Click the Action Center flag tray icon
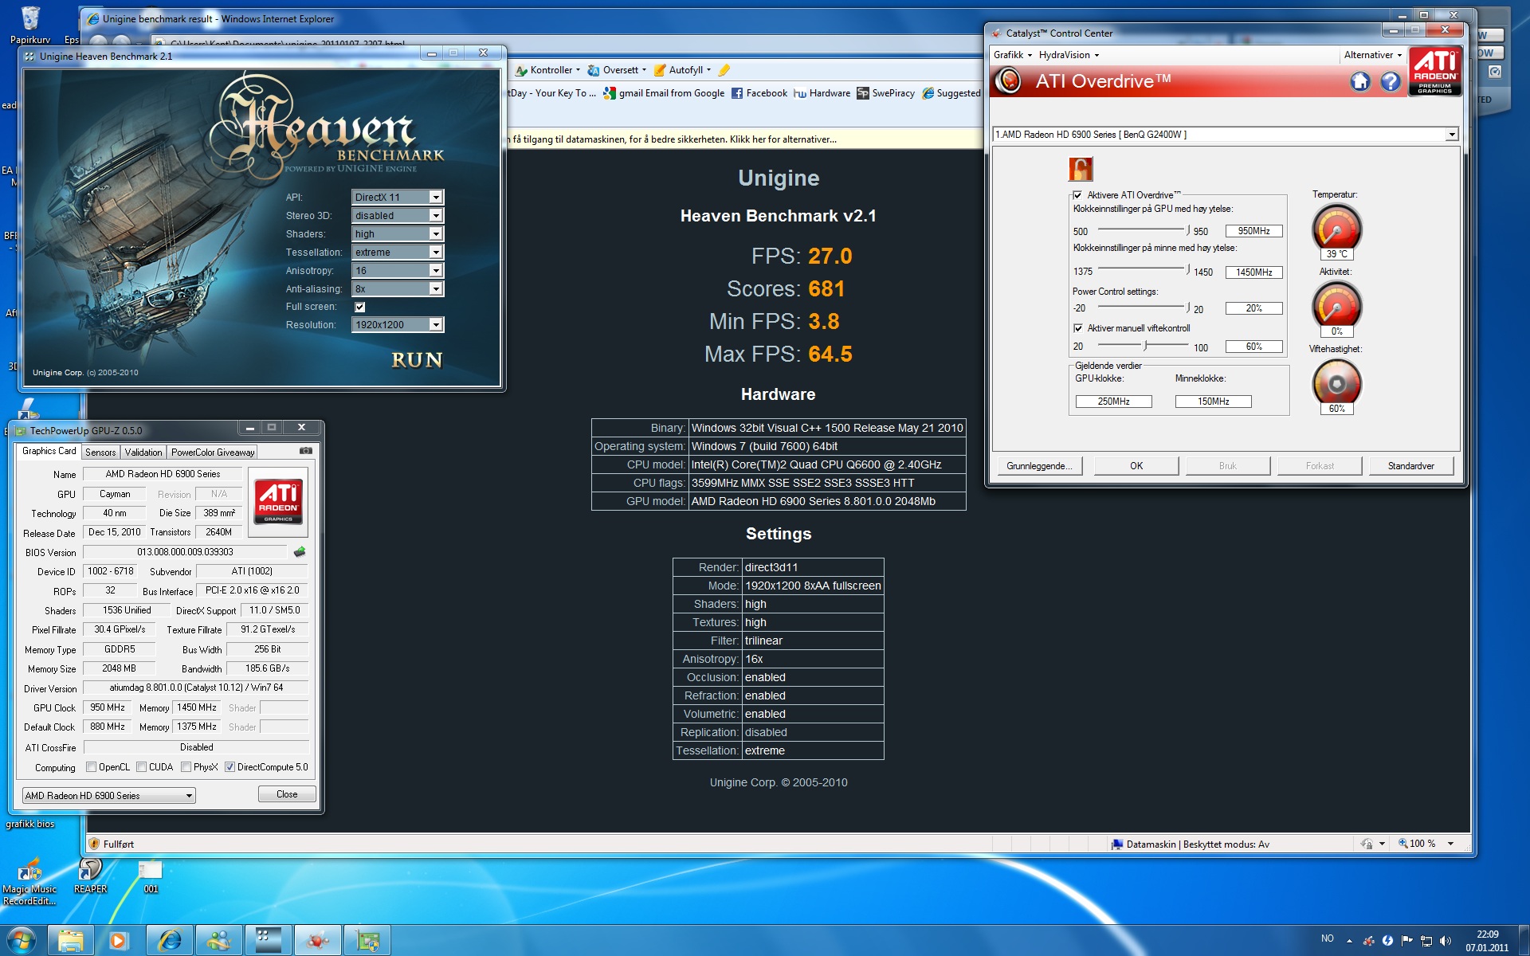The width and height of the screenshot is (1530, 956). [1407, 941]
